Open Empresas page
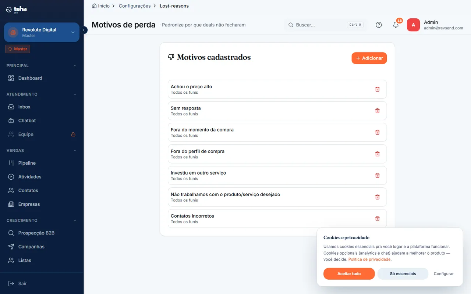 (x=42, y=204)
